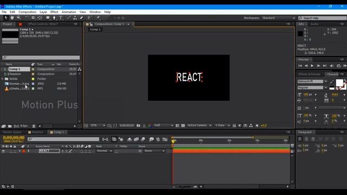Open Normal blending mode dropdown for REACT
Image resolution: width=347 pixels, height=195 pixels.
(x=104, y=151)
